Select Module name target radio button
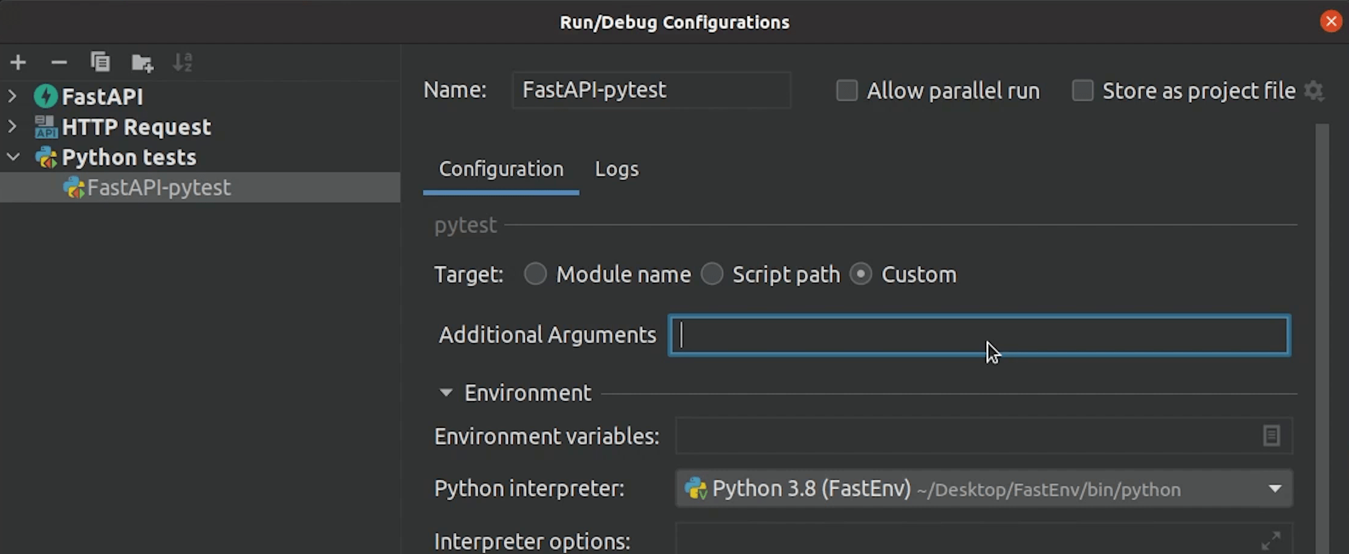The image size is (1349, 554). 535,274
